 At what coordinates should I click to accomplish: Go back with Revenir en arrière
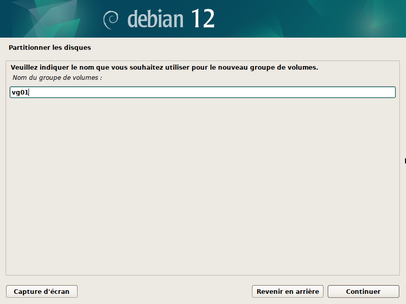288,292
